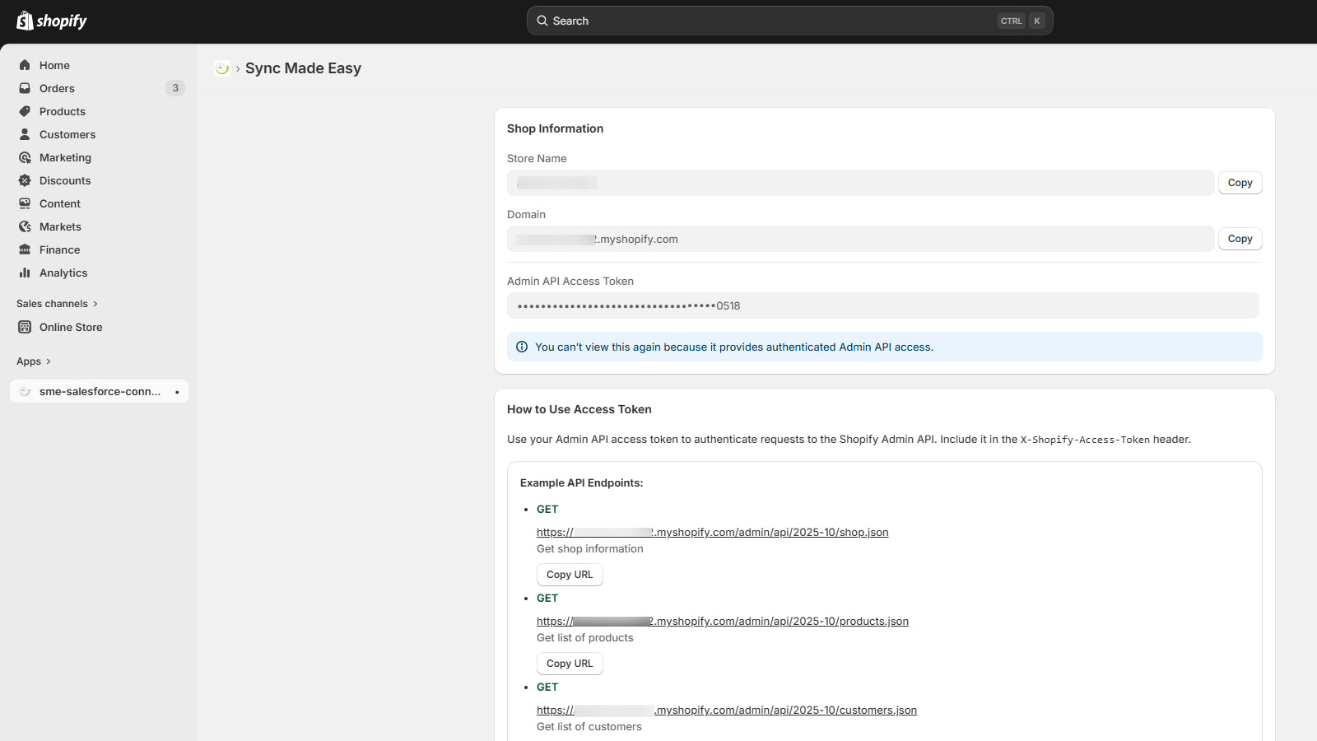Open the products.json endpoint link
This screenshot has height=741, width=1317.
[x=723, y=621]
